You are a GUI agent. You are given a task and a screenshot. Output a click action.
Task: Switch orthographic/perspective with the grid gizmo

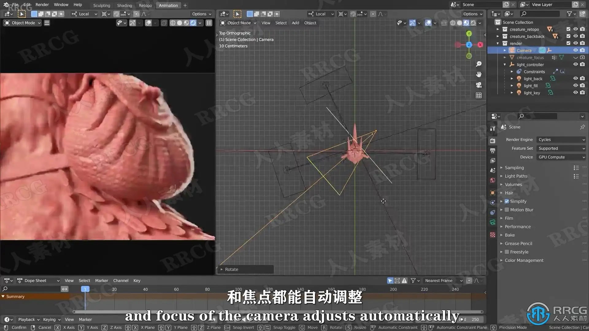[479, 95]
